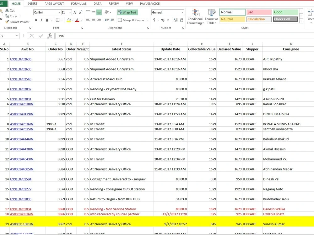Apply the Percent Style format
314x235 pixels.
(162, 20)
